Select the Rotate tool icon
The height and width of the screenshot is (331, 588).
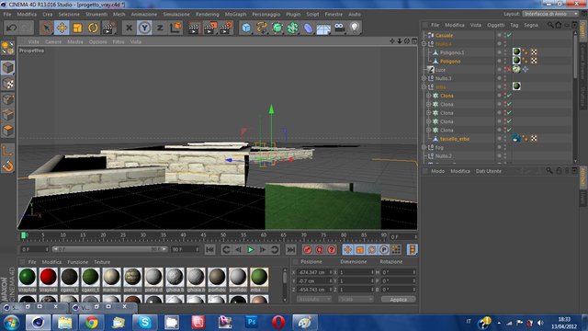coord(93,28)
